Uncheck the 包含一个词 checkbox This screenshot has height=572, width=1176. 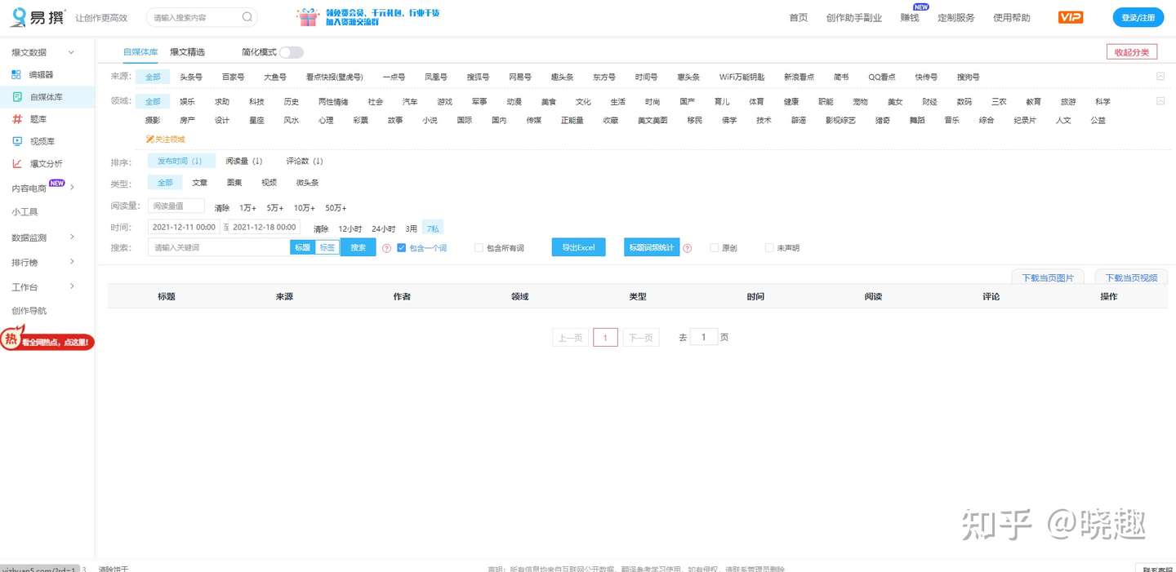click(x=401, y=248)
